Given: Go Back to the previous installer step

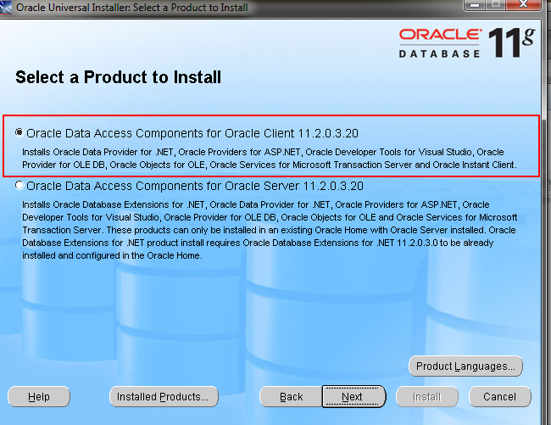Looking at the screenshot, I should pyautogui.click(x=291, y=396).
